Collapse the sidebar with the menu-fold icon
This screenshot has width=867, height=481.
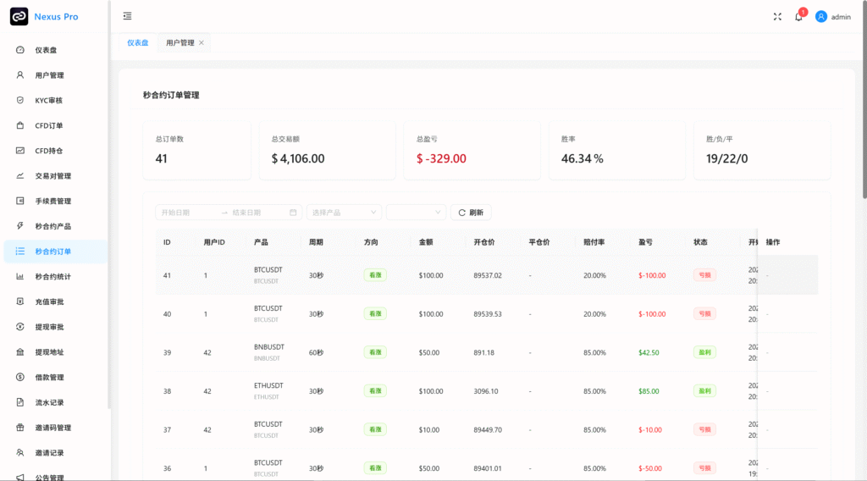(127, 16)
